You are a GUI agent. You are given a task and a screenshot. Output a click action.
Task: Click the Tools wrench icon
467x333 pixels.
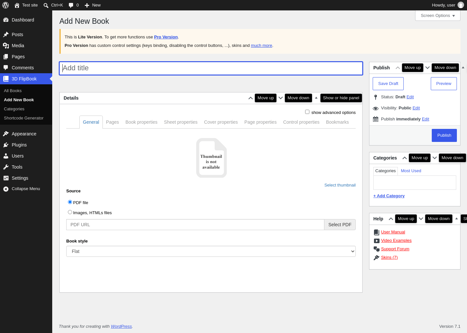point(6,167)
